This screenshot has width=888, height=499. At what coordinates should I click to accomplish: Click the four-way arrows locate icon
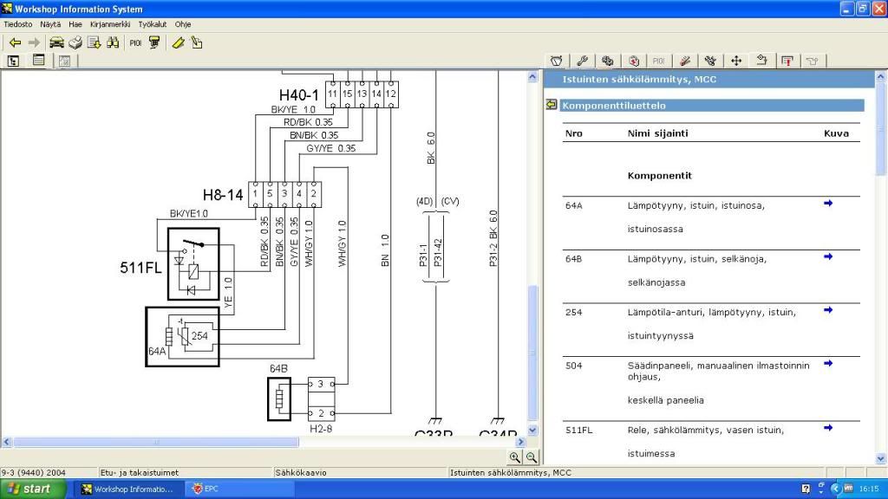point(736,61)
